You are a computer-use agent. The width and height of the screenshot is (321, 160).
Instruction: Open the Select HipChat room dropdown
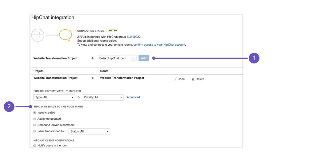click(x=117, y=58)
